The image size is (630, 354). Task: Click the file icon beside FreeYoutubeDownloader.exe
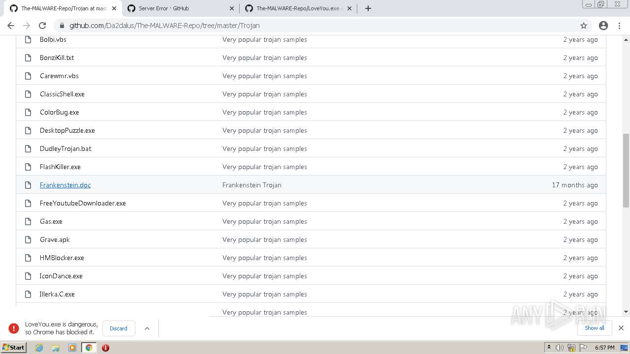coord(28,203)
